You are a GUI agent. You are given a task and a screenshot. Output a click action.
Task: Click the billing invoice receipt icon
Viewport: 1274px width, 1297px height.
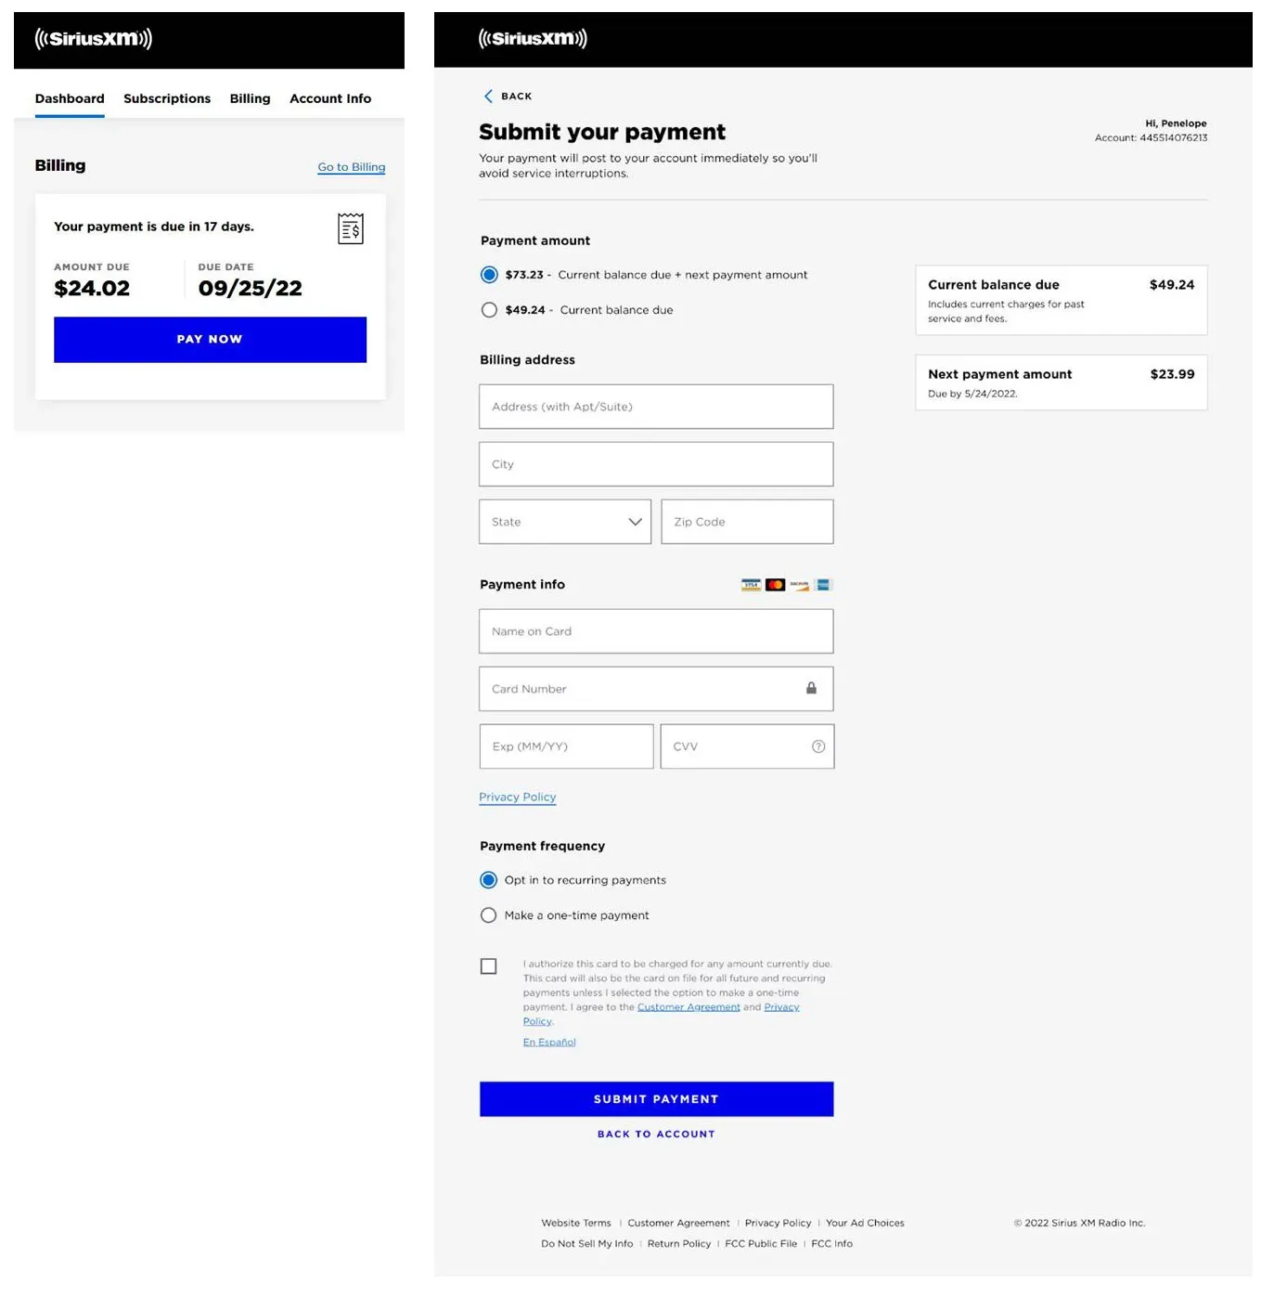tap(350, 228)
